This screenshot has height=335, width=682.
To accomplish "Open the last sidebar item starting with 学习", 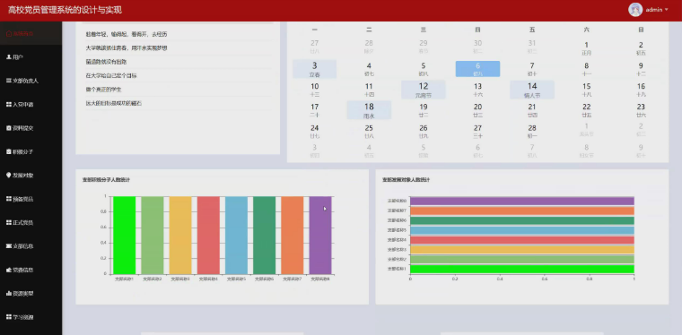I will click(31, 317).
